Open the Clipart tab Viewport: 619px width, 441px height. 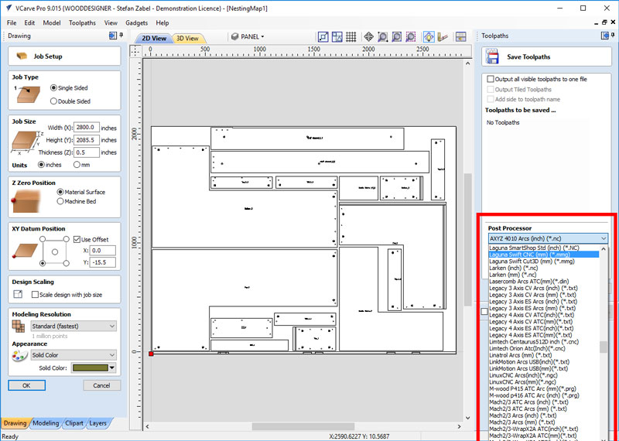[74, 423]
